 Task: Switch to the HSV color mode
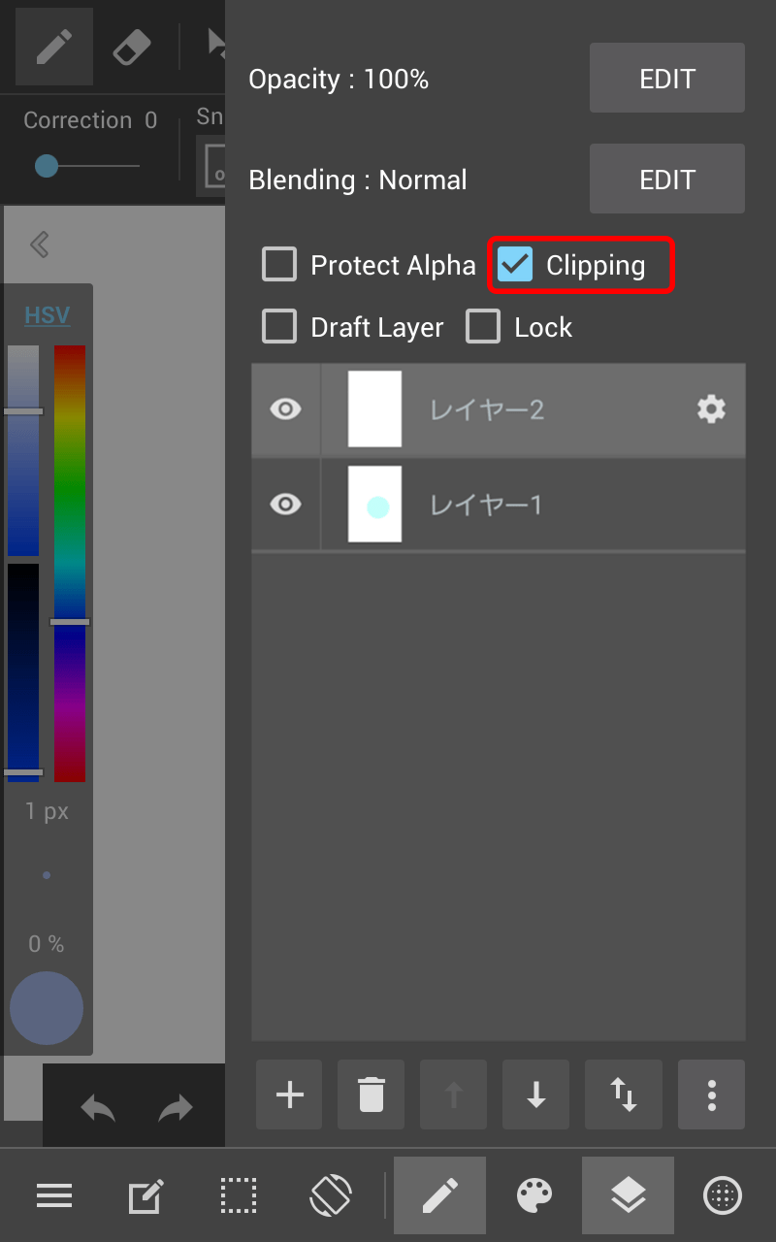point(47,314)
